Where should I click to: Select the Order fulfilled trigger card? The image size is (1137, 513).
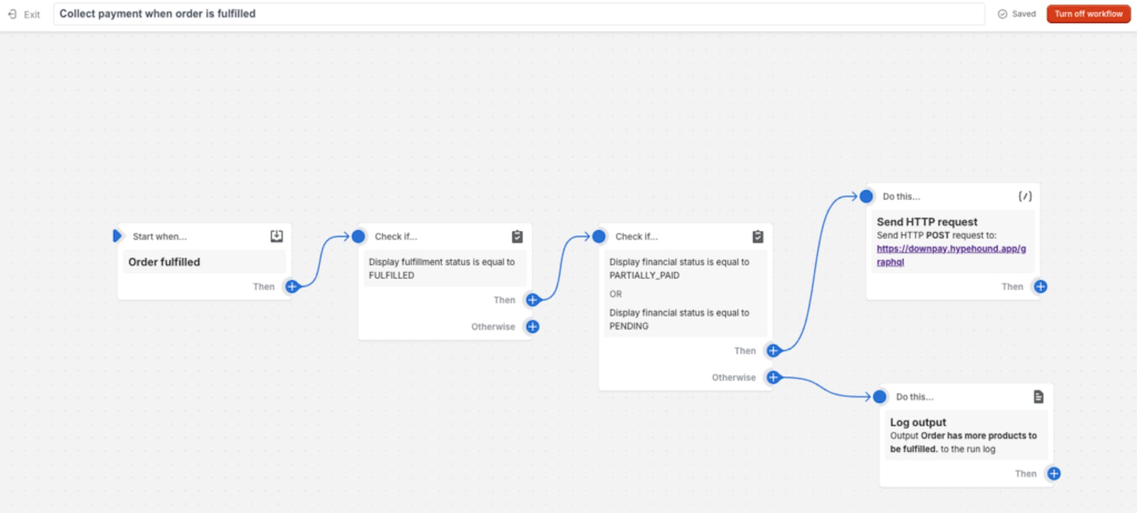pos(204,261)
